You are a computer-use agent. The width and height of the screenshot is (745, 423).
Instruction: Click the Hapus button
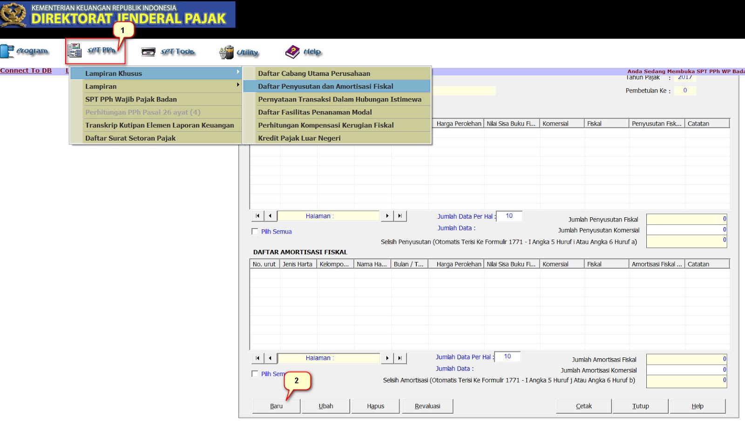pos(375,406)
